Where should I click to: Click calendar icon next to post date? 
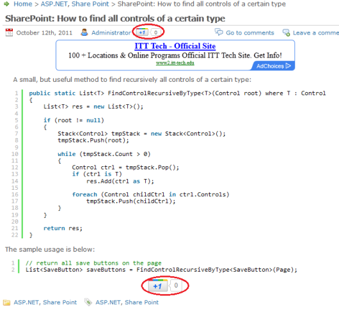[9, 33]
